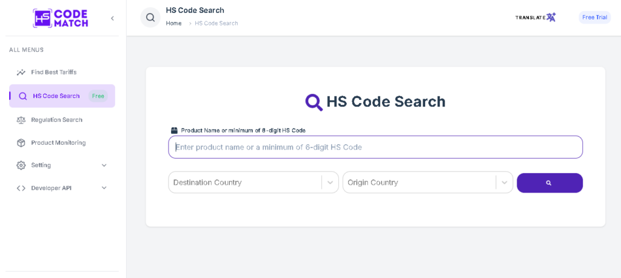Click the round search icon in header
Viewport: 621px width, 278px height.
pyautogui.click(x=150, y=18)
